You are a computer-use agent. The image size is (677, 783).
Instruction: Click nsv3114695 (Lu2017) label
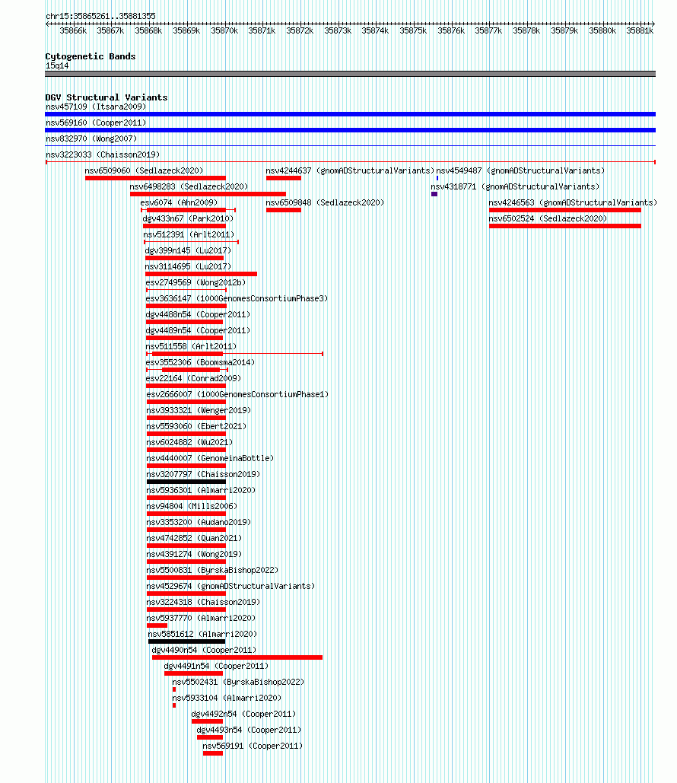(x=188, y=266)
